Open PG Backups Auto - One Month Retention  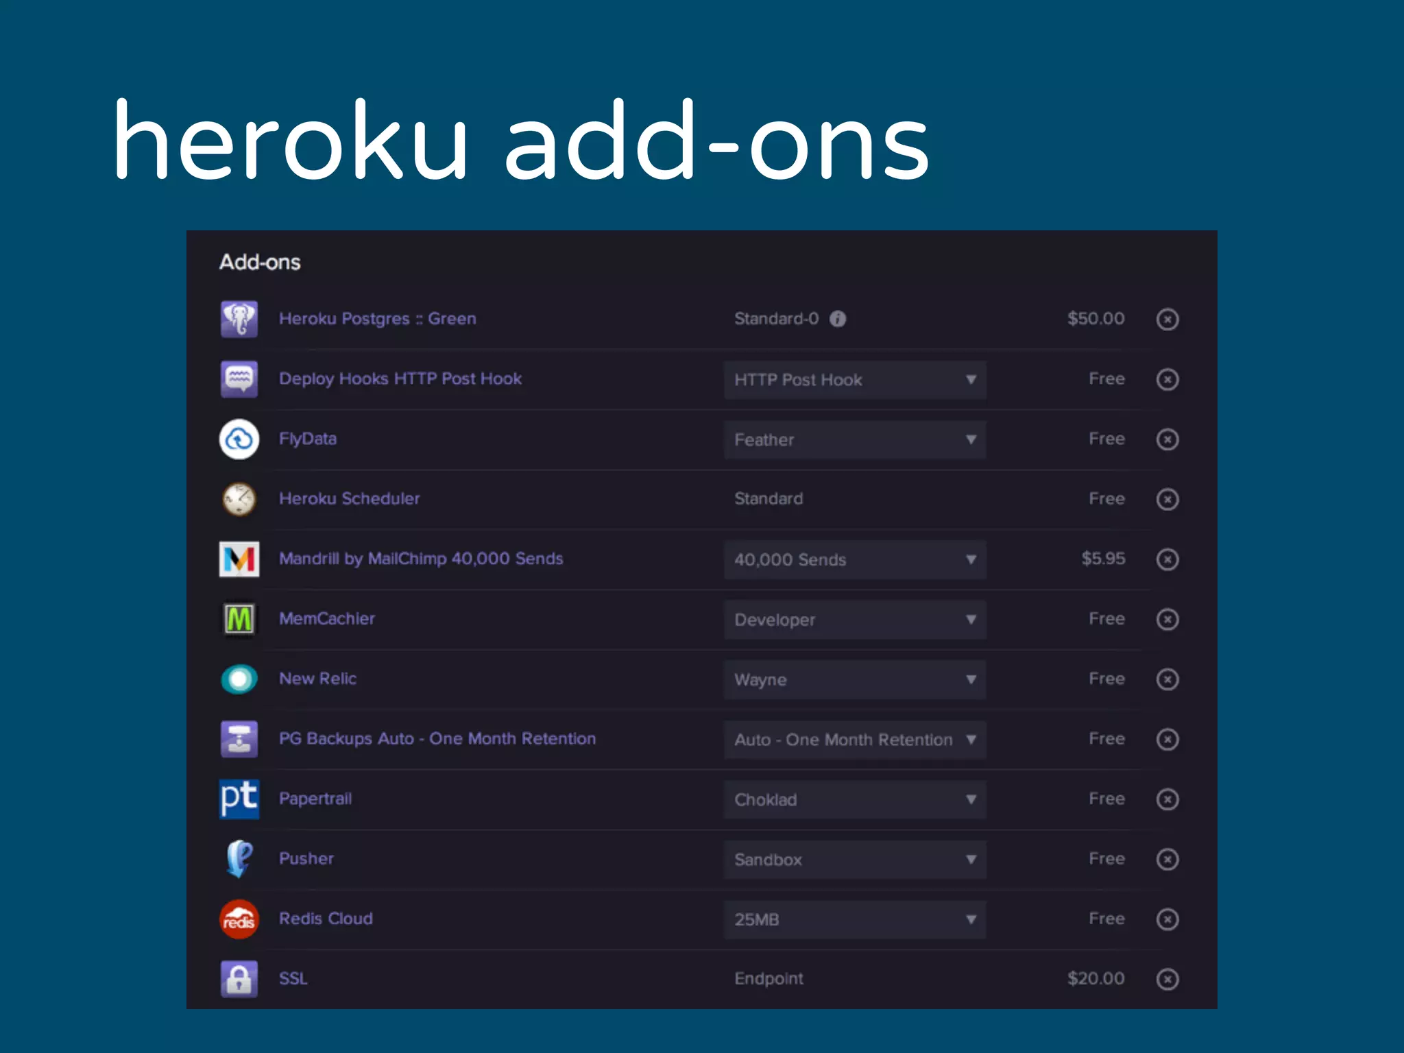(x=437, y=739)
